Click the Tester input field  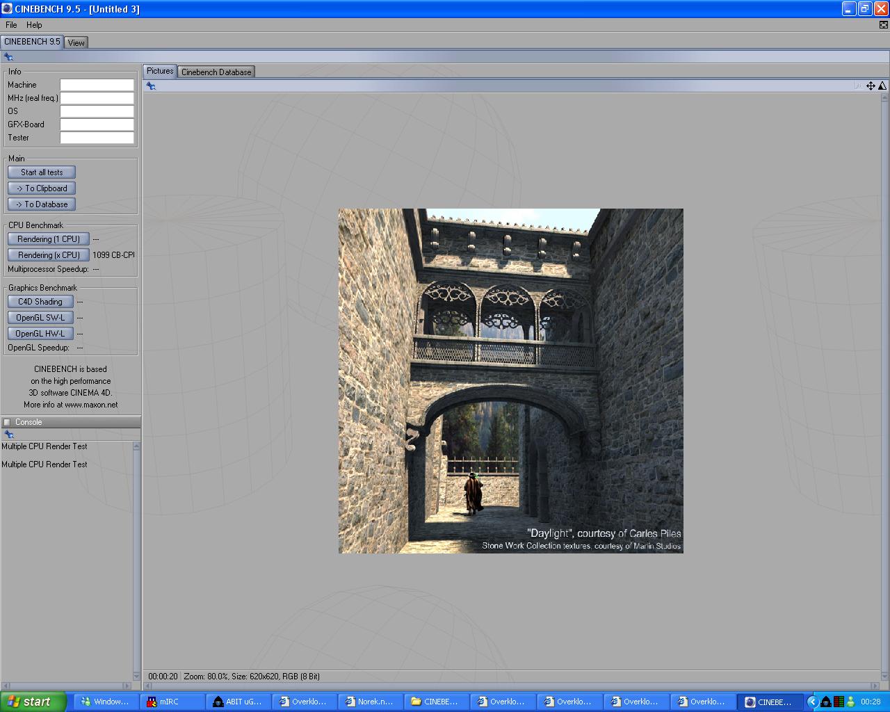coord(97,138)
